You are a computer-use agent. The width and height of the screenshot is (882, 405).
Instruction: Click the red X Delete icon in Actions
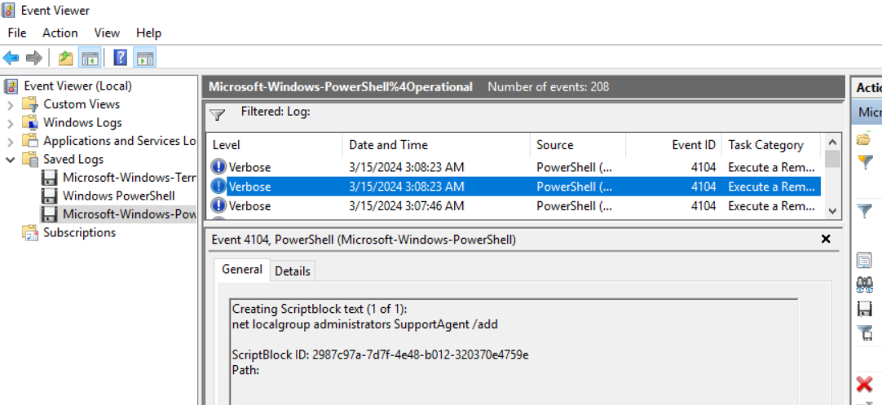coord(865,385)
